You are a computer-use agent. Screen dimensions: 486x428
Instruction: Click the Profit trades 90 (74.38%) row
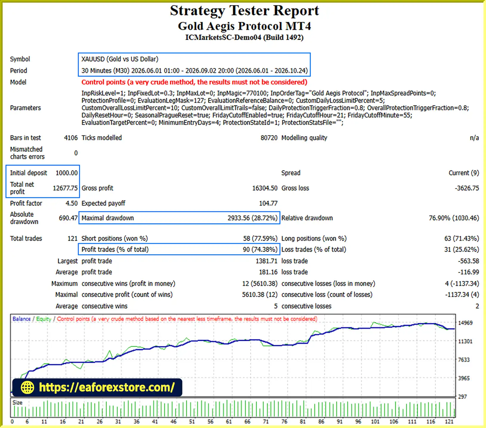pyautogui.click(x=179, y=249)
